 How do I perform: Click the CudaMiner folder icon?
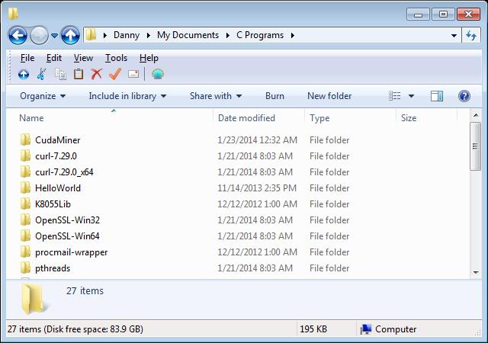point(25,140)
